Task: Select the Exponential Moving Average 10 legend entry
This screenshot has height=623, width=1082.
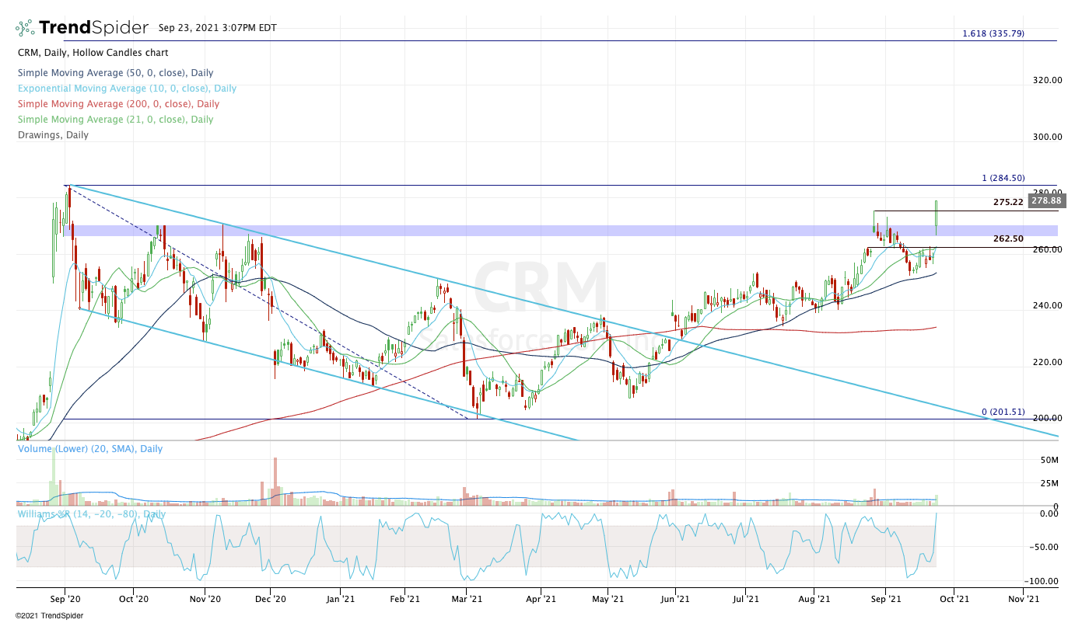Action: (127, 89)
